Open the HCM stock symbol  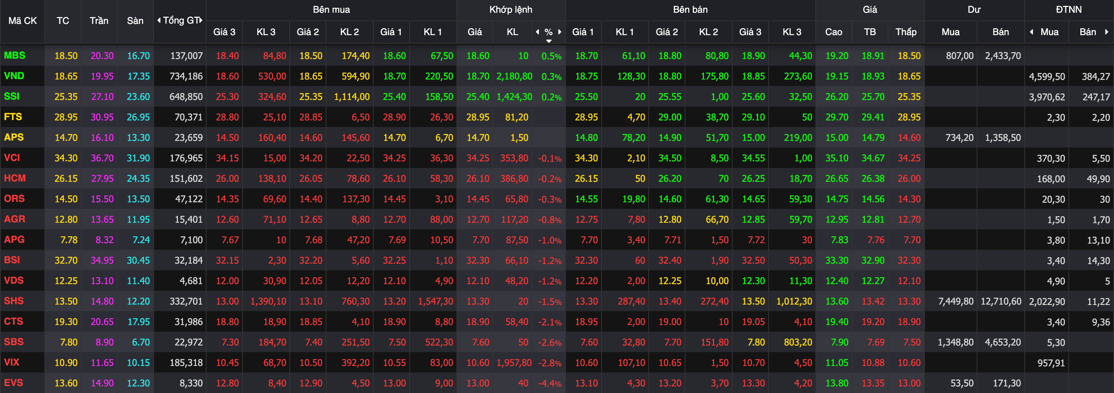pyautogui.click(x=15, y=178)
